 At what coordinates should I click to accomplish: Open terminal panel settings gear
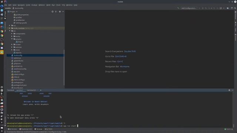point(229,90)
